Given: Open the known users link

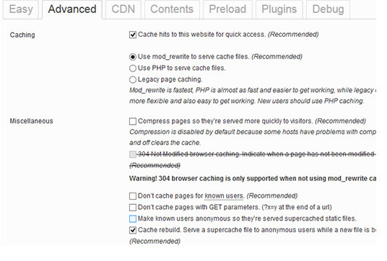Looking at the screenshot, I should 224,196.
